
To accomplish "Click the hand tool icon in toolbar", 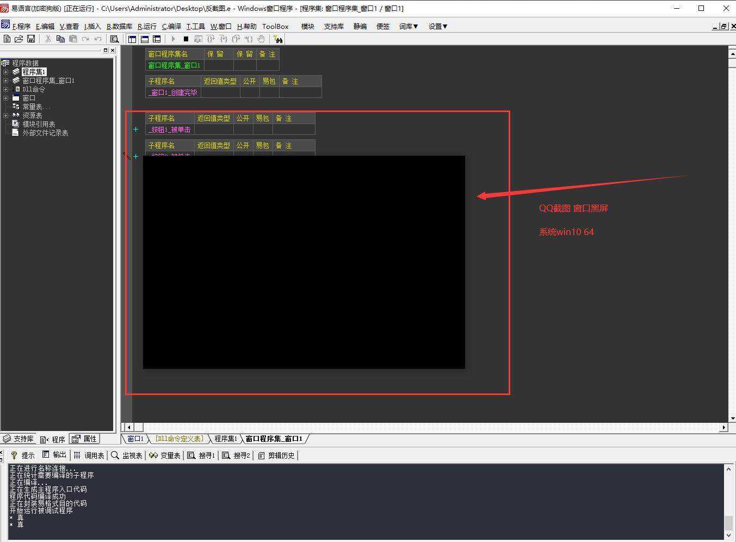I will [261, 39].
